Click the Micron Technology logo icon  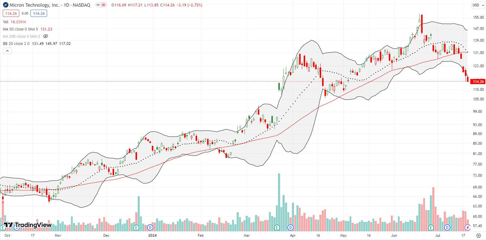[x=5, y=5]
